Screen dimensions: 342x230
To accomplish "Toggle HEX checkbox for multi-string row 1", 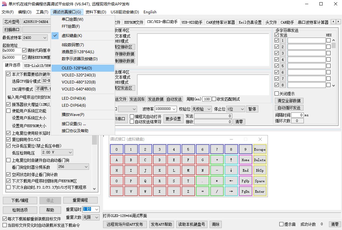I will [328, 40].
